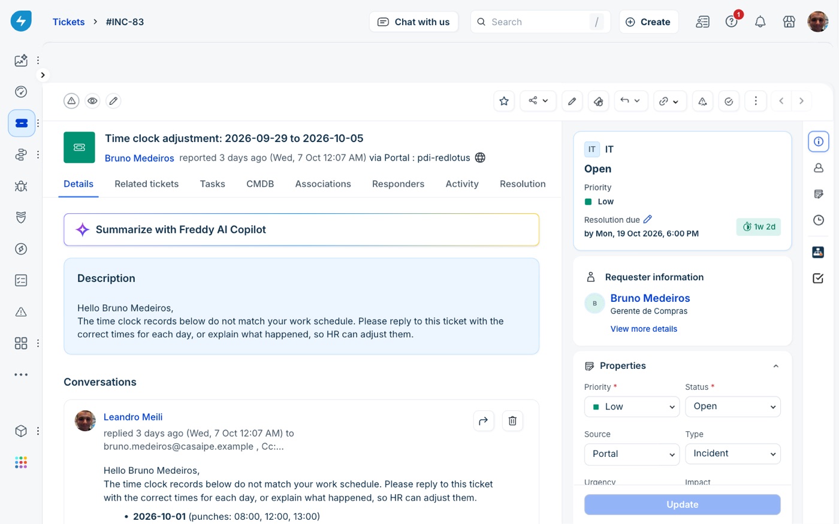
Task: Open the link associations dropdown in toolbar
Action: [x=669, y=101]
